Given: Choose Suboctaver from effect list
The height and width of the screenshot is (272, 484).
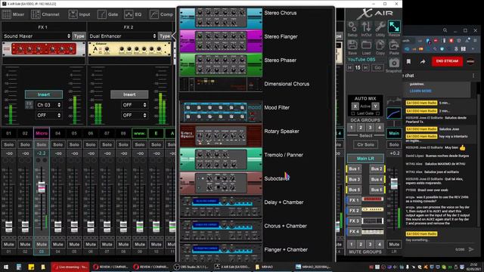Looking at the screenshot, I should (277, 178).
